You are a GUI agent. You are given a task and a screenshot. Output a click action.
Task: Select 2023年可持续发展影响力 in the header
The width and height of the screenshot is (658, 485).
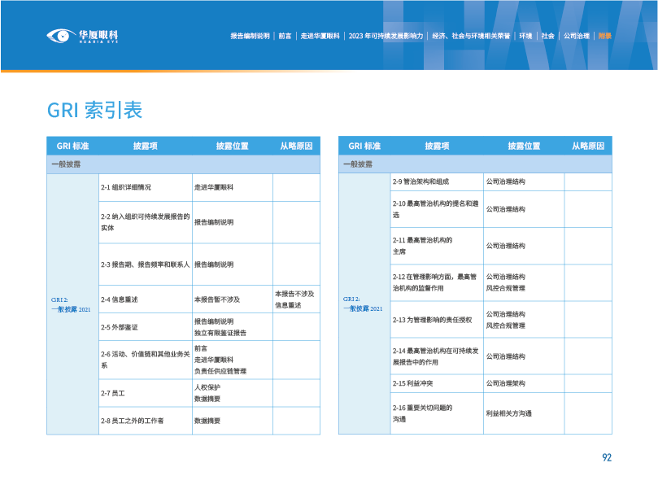pyautogui.click(x=386, y=36)
